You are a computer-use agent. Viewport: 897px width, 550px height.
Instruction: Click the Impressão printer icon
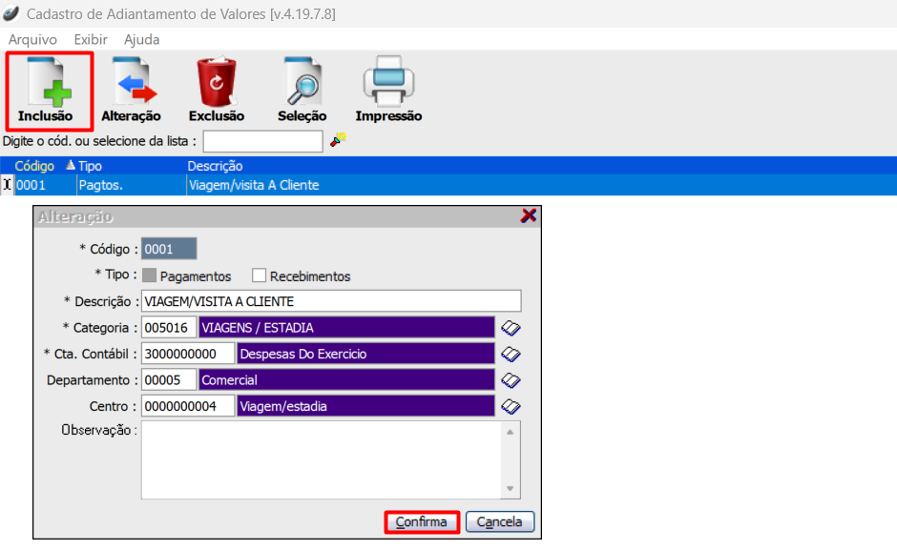coord(387,91)
